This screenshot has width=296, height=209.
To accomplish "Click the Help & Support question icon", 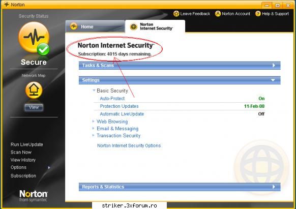I will (258, 14).
